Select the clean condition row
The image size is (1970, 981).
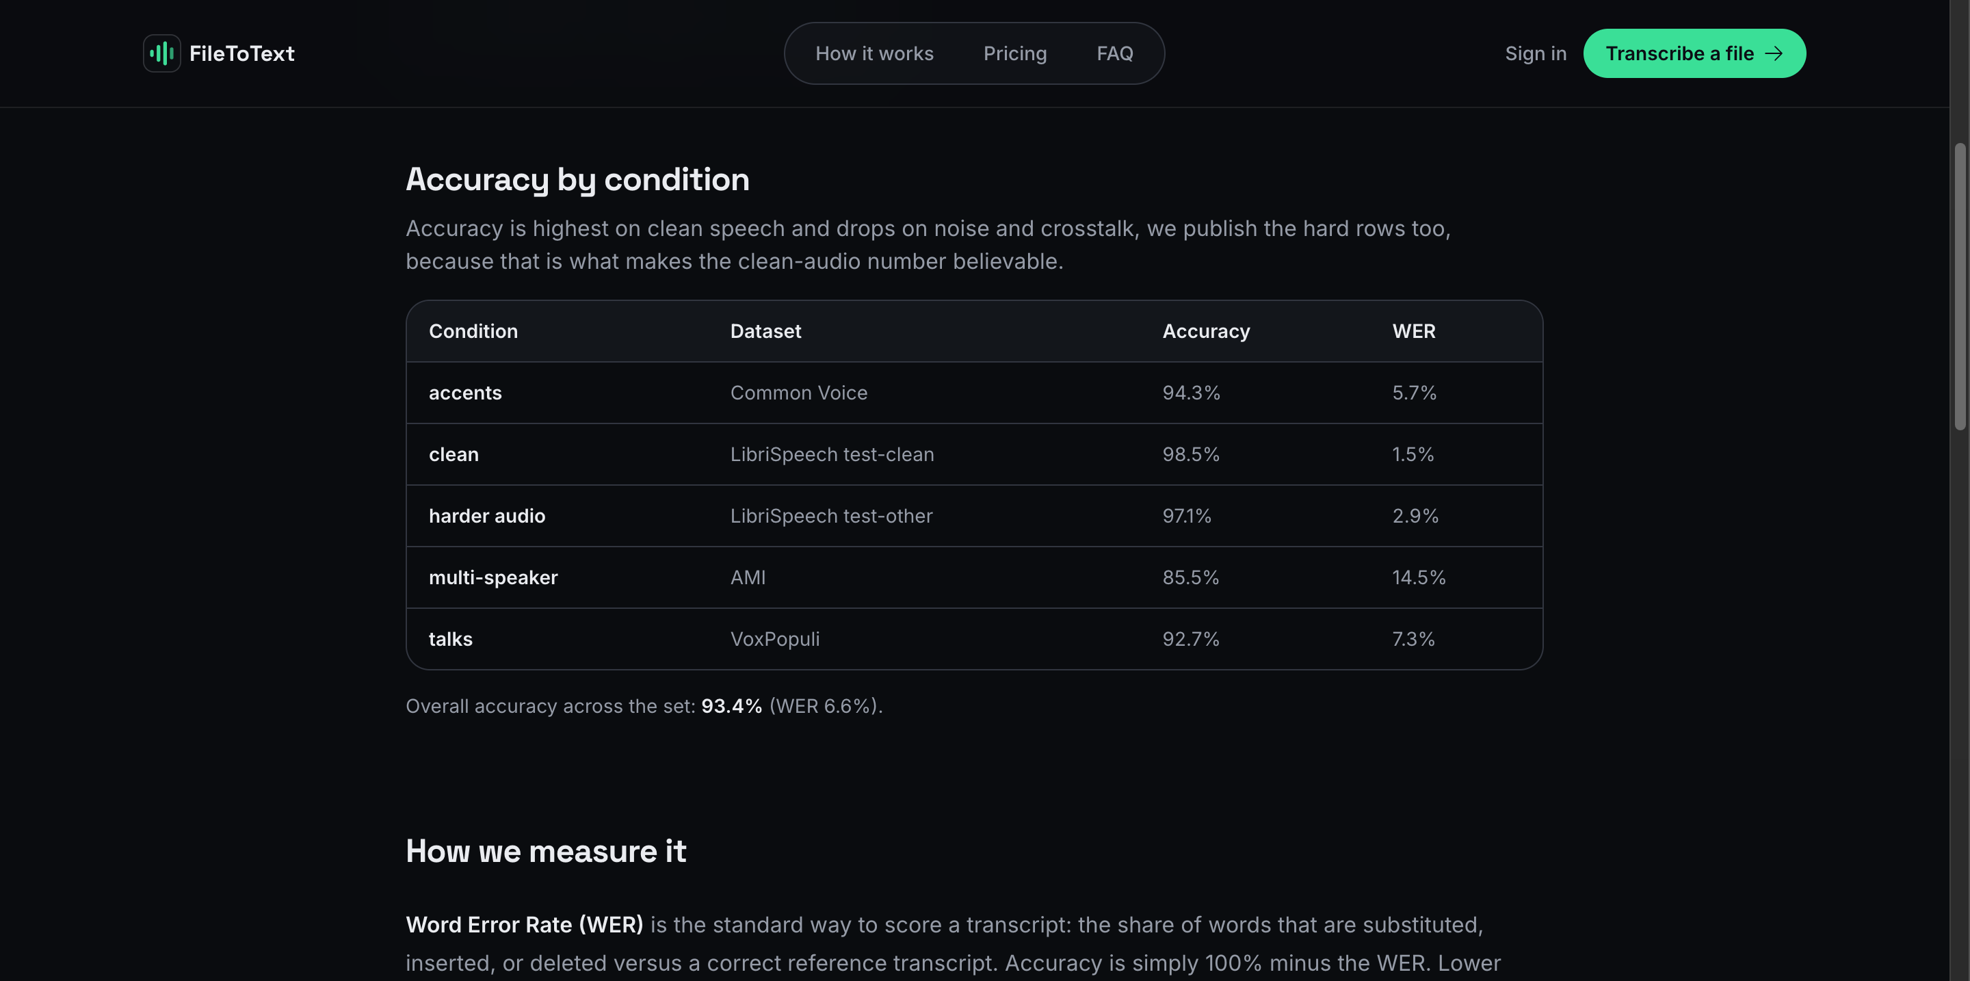[x=973, y=454]
